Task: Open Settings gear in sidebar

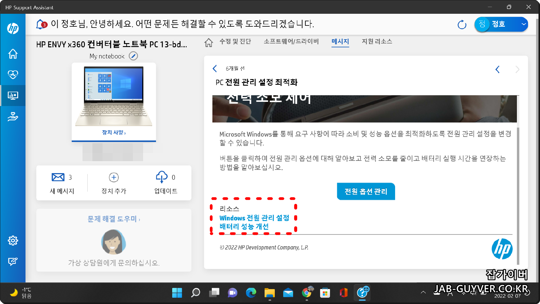Action: tap(13, 241)
